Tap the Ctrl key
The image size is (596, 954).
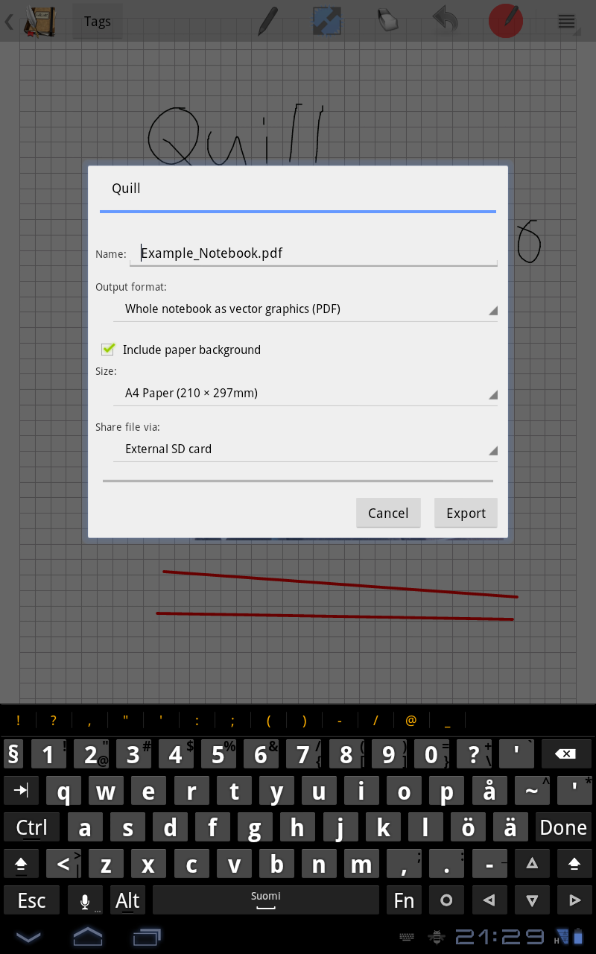point(31,827)
